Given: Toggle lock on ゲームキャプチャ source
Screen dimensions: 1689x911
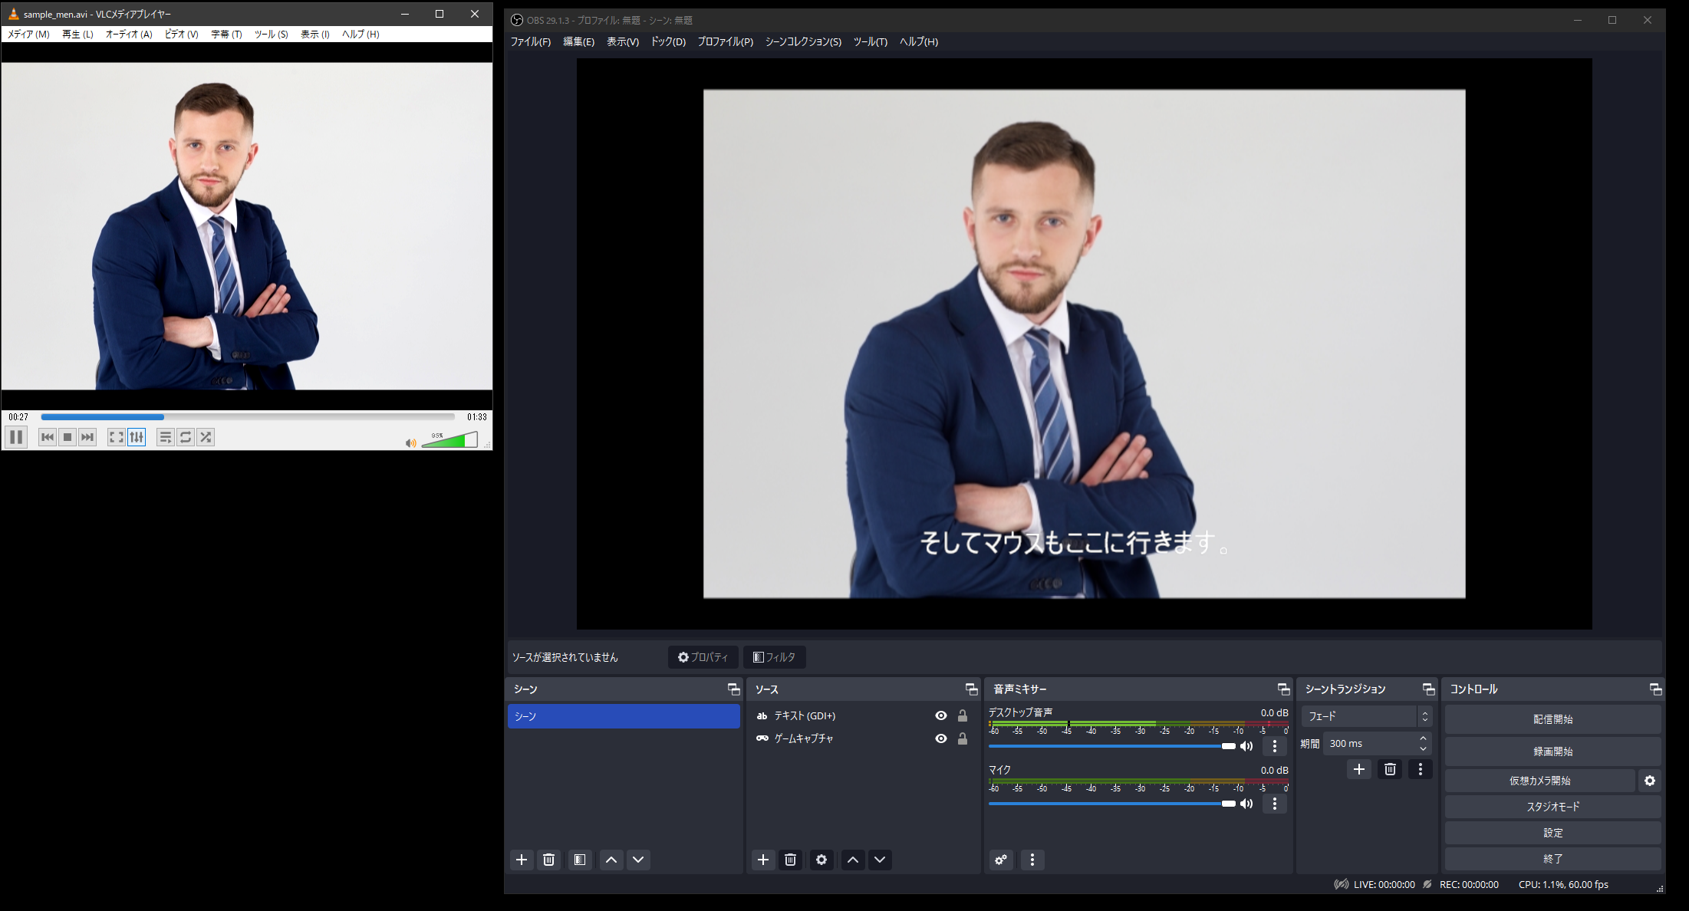Looking at the screenshot, I should (963, 738).
